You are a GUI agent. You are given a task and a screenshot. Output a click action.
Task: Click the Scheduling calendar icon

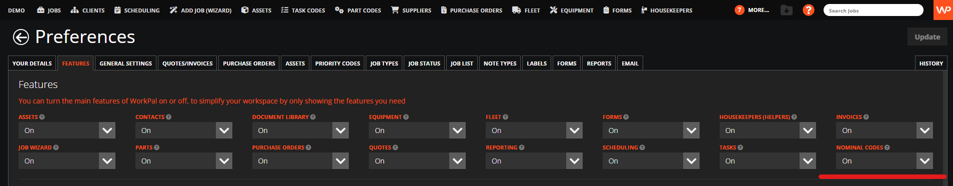[117, 10]
